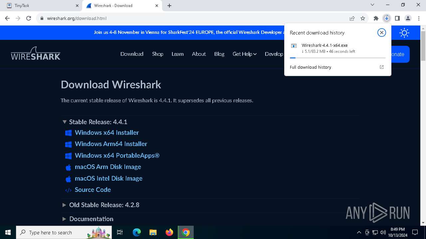The width and height of the screenshot is (426, 239).
Task: Close the Recent download history popup
Action: tap(381, 33)
